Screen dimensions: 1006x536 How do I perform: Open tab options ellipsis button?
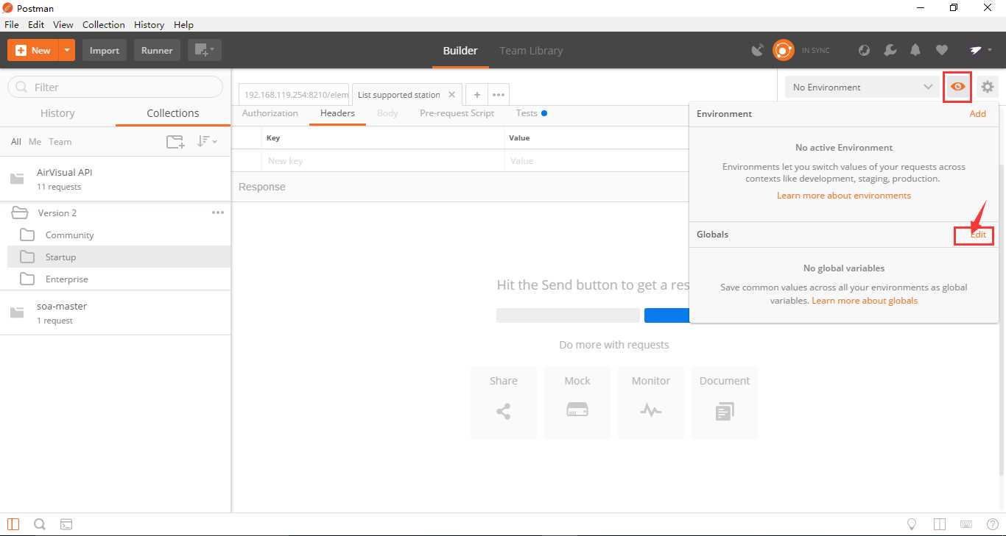(499, 95)
